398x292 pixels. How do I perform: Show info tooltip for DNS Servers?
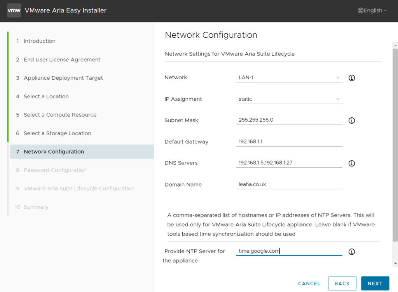point(351,163)
